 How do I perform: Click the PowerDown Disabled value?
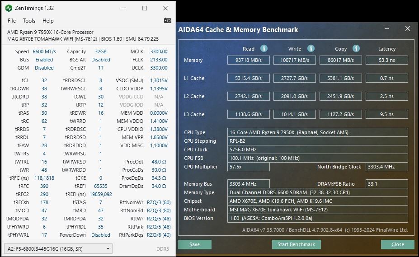point(101,235)
